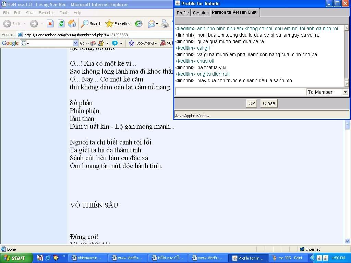Click the chat scrollbar down arrow
The image size is (351, 263).
[x=347, y=84]
